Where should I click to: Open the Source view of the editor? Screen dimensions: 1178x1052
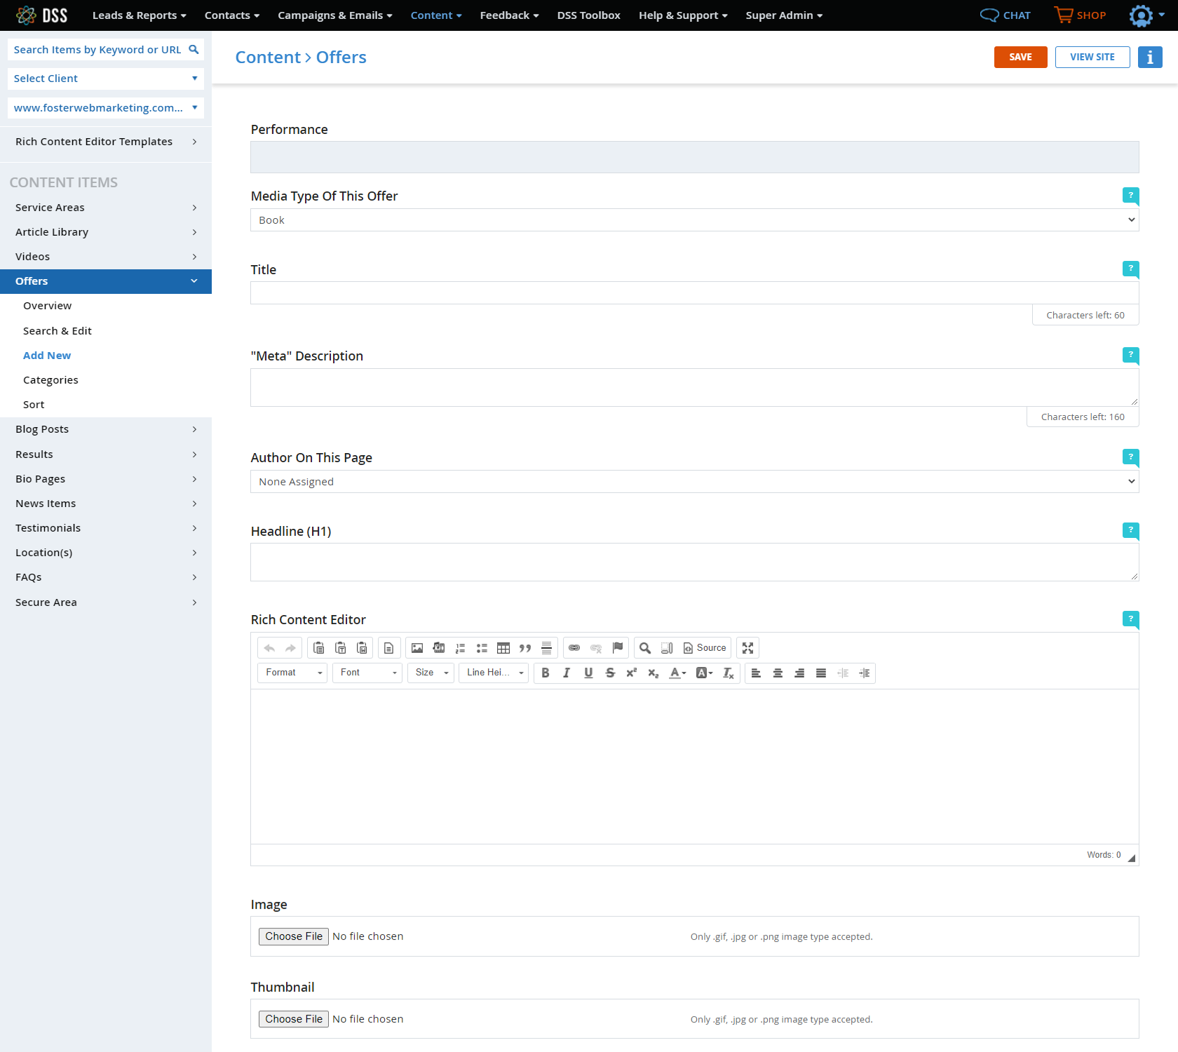pyautogui.click(x=705, y=647)
